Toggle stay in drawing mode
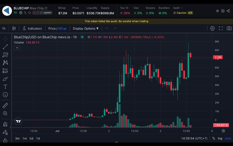This screenshot has width=233, height=146. point(5,132)
